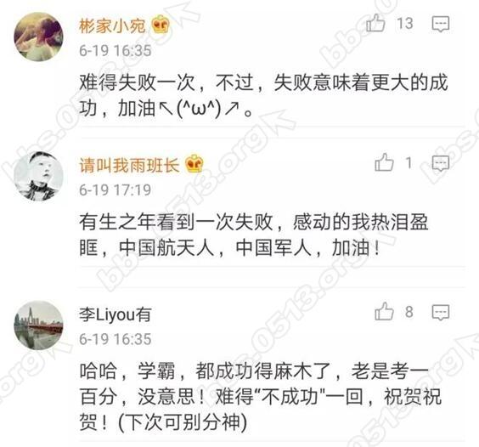Viewport: 479px width, 447px height.
Task: Tap like count 8 on third comment
Action: click(409, 312)
